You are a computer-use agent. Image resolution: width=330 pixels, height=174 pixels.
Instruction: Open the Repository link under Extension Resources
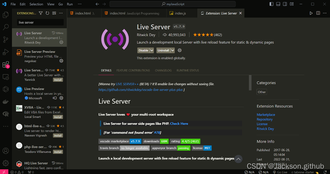[x=264, y=119]
